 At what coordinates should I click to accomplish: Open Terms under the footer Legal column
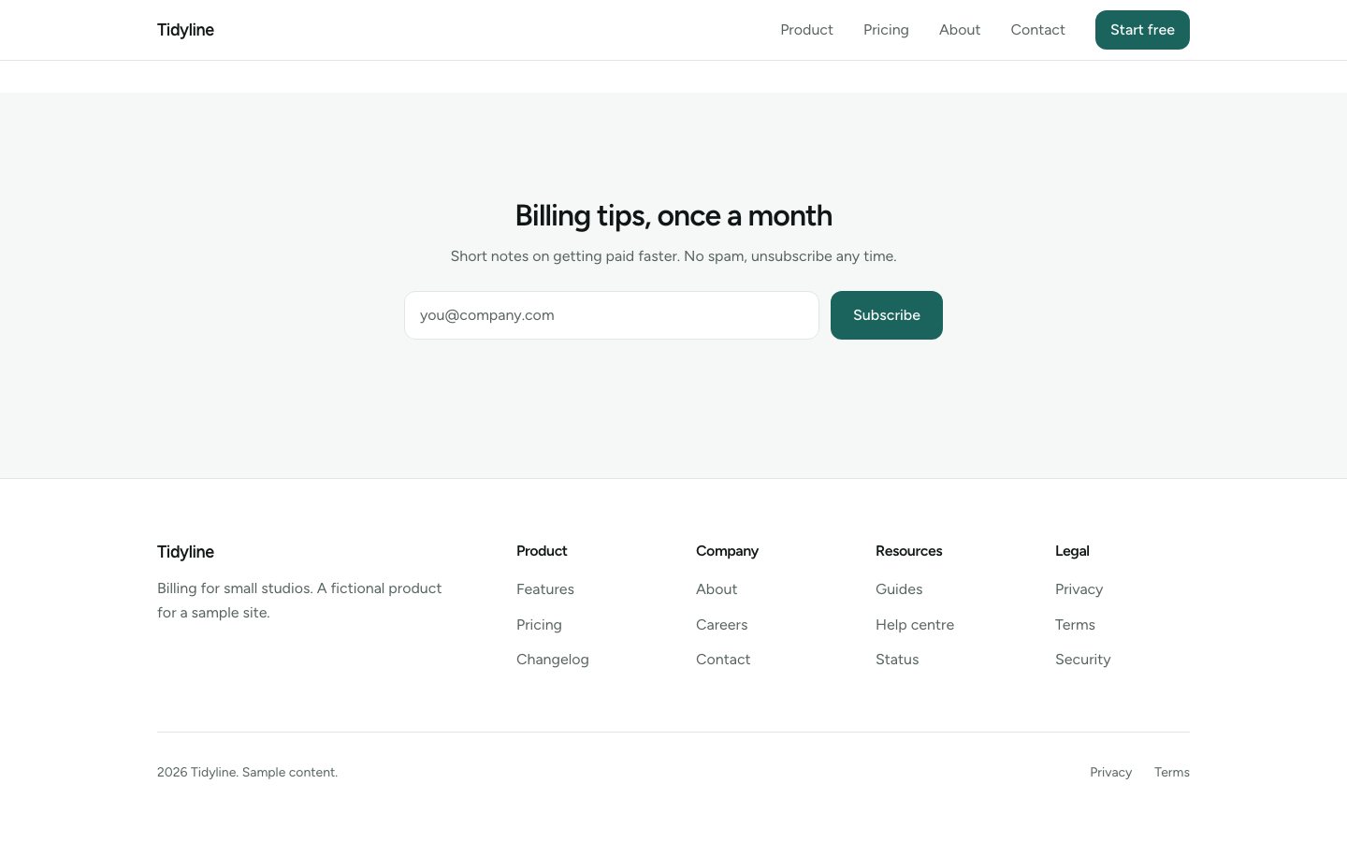pos(1075,625)
